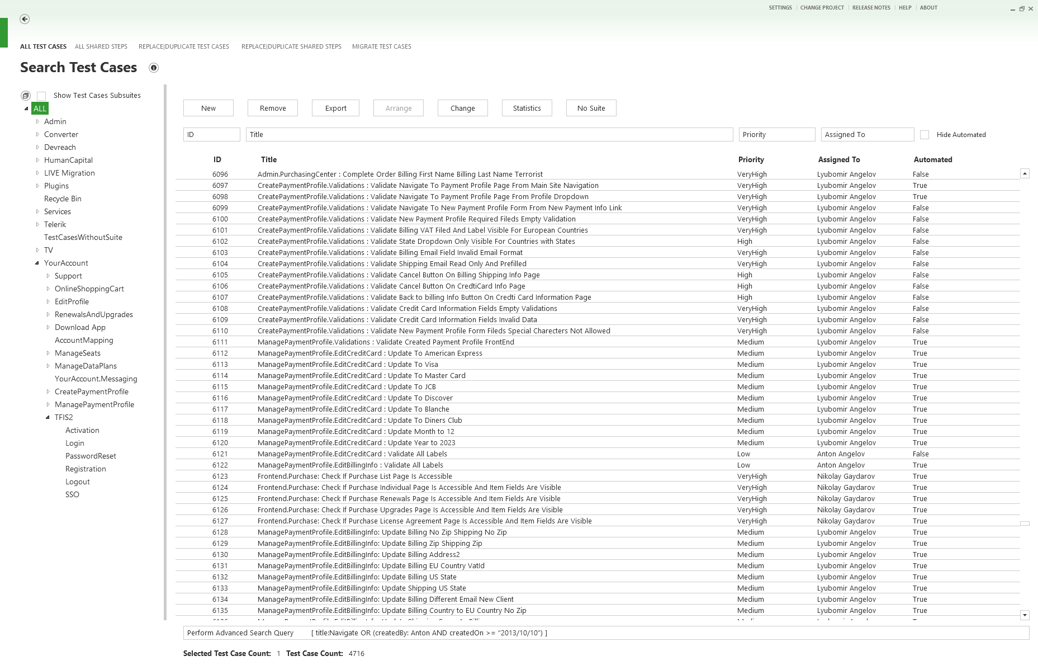
Task: Click the Title filter input field
Action: (x=489, y=135)
